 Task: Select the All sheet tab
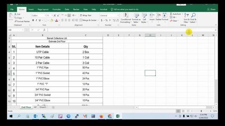(35, 107)
